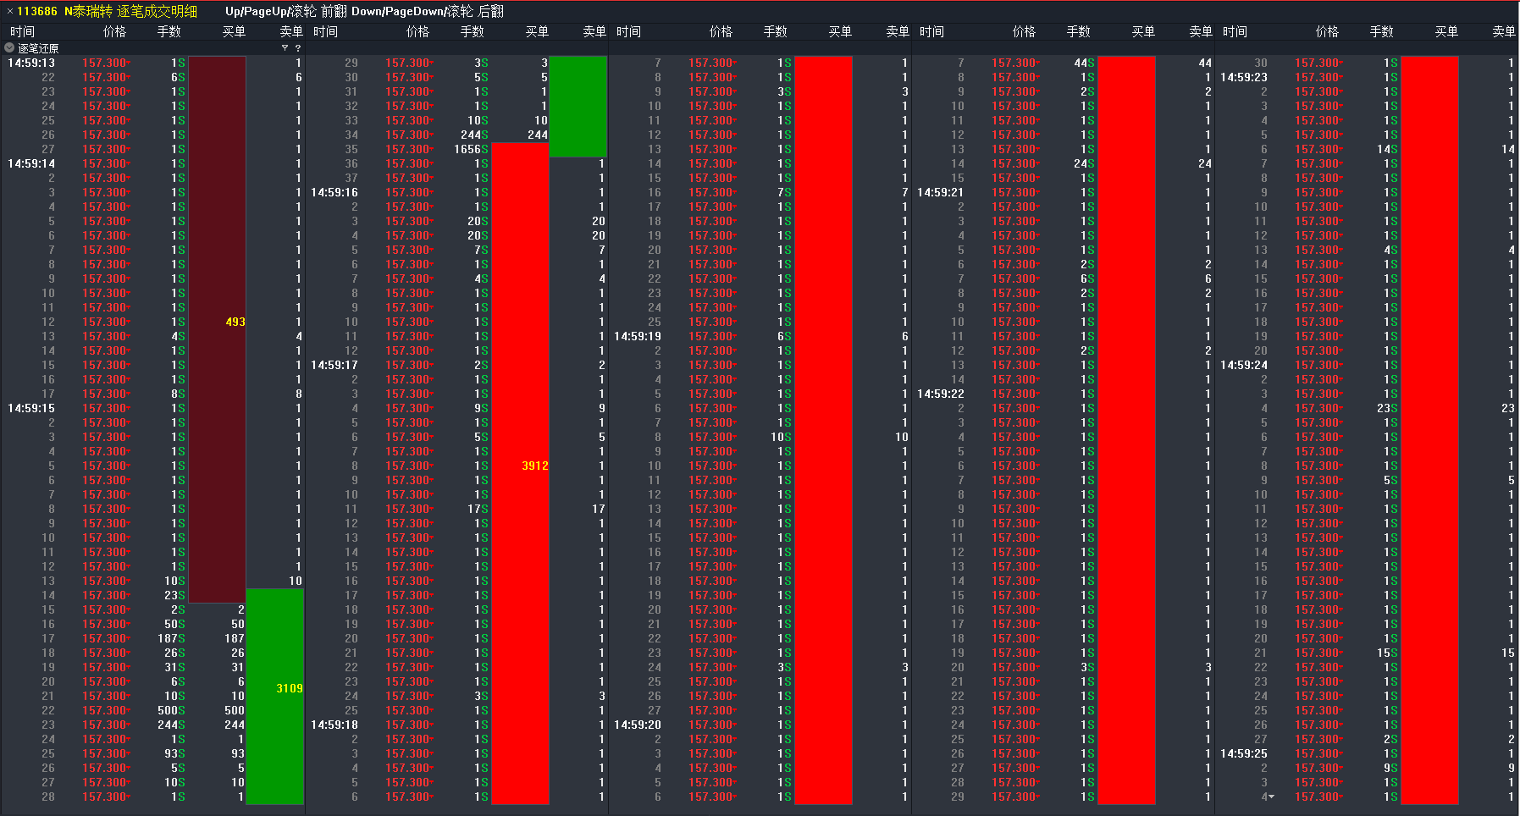The height and width of the screenshot is (816, 1520).
Task: Click the 500S trade volume
Action: pos(171,710)
